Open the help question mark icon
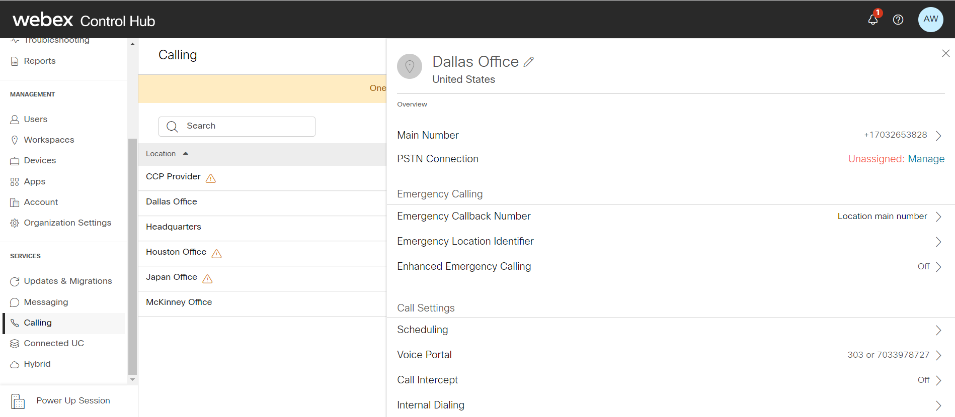955x417 pixels. [x=898, y=20]
